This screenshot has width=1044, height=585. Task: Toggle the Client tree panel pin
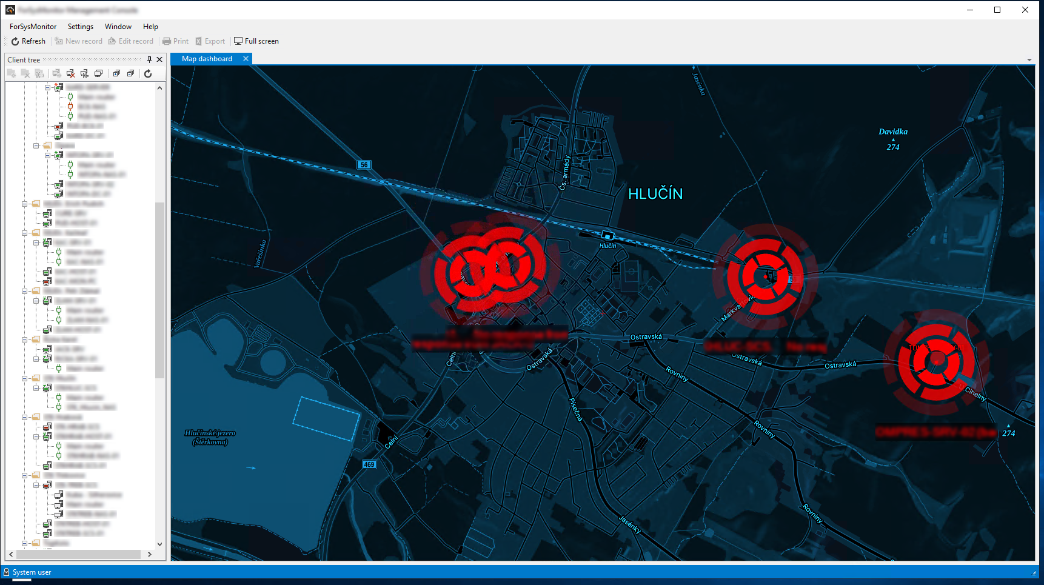149,59
